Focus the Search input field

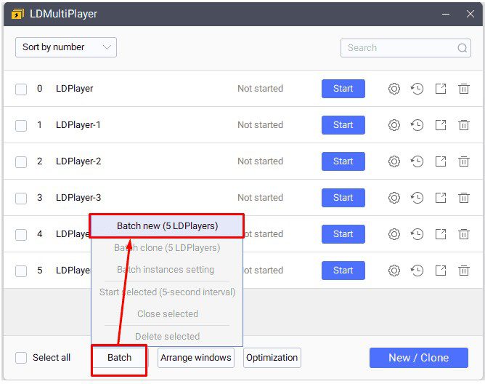tap(406, 48)
